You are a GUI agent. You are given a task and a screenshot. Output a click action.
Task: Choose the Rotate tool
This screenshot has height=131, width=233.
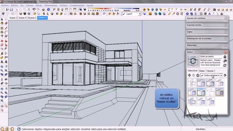2,45
